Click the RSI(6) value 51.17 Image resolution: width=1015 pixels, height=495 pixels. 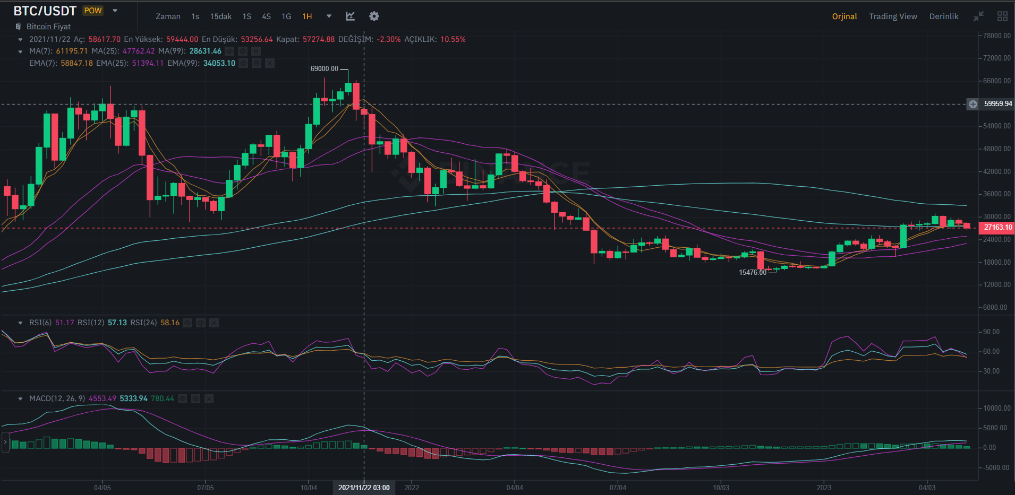pos(65,323)
